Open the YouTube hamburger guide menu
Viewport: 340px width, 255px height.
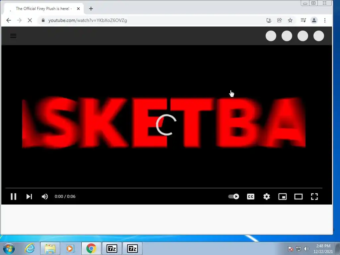[13, 36]
